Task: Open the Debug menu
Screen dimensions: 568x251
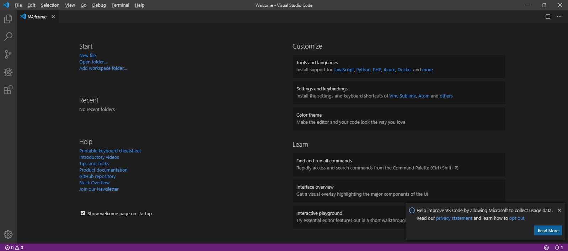Action: 99,5
